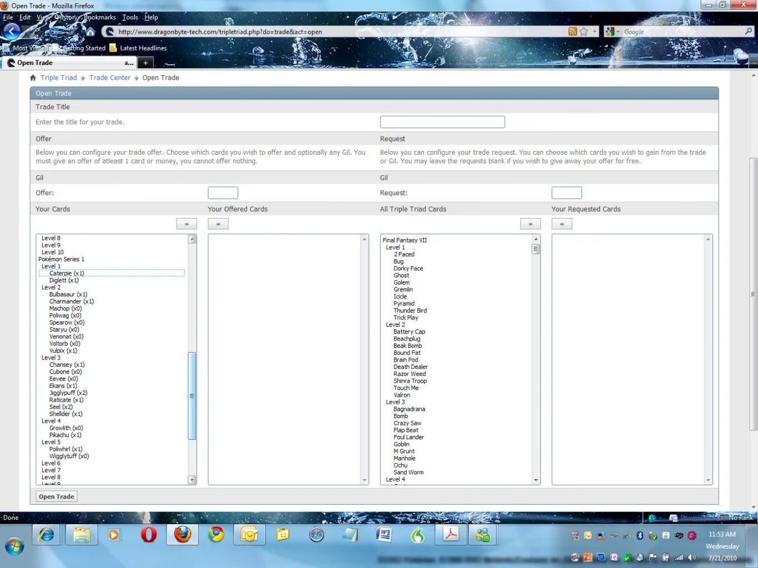This screenshot has height=568, width=758.
Task: Select 2 Faced card in list
Action: click(404, 255)
